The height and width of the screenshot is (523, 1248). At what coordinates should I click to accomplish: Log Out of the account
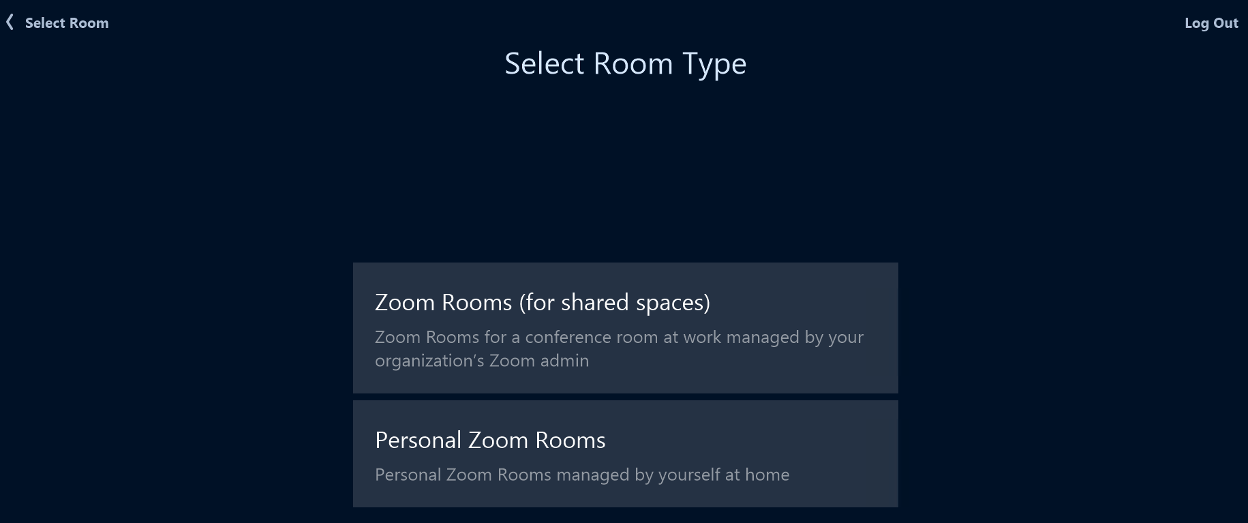pyautogui.click(x=1211, y=23)
